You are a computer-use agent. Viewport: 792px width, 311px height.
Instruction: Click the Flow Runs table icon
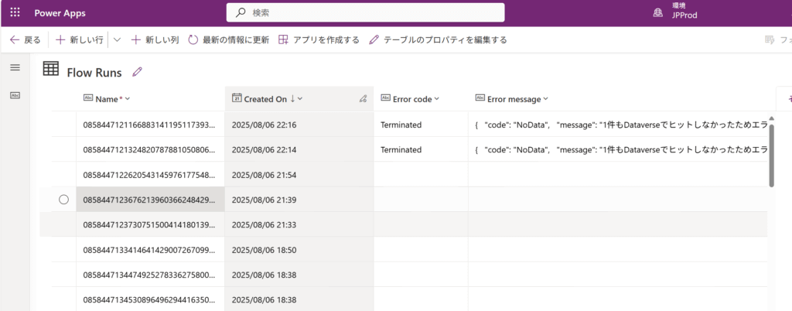coord(51,70)
